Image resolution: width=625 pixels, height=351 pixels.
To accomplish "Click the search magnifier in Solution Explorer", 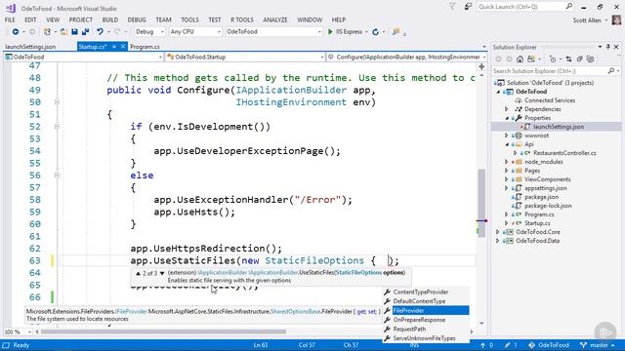I will coord(611,71).
